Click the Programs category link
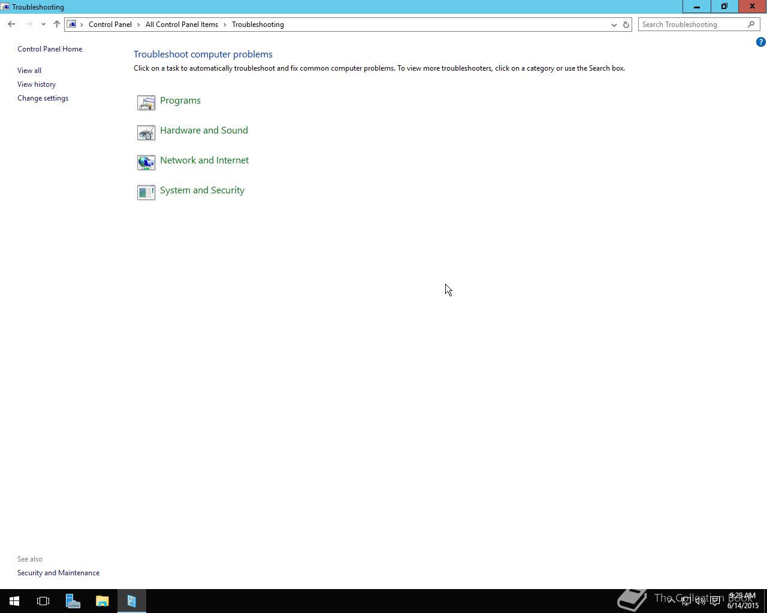767x613 pixels. [180, 101]
